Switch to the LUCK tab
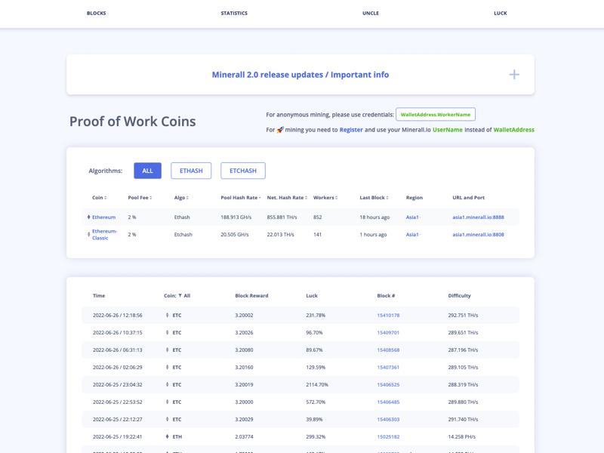Image resolution: width=604 pixels, height=453 pixels. click(x=501, y=13)
